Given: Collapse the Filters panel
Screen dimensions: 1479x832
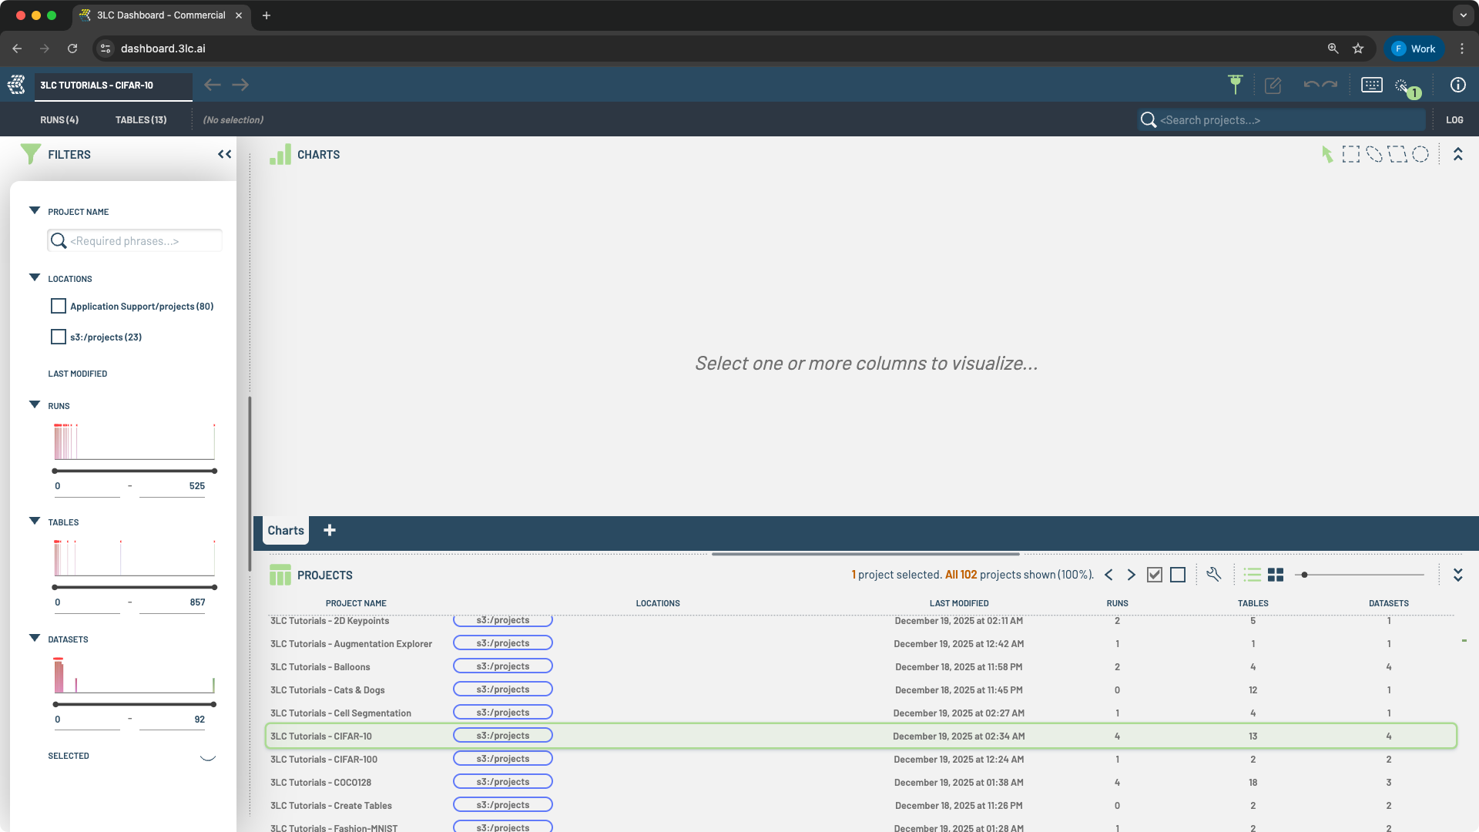Looking at the screenshot, I should coord(224,155).
